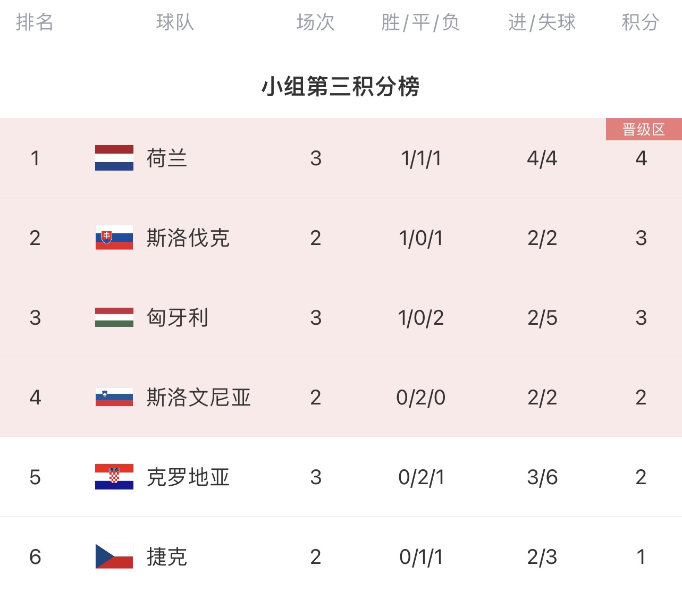
Task: Open the 克罗地亚 team name
Action: [188, 477]
